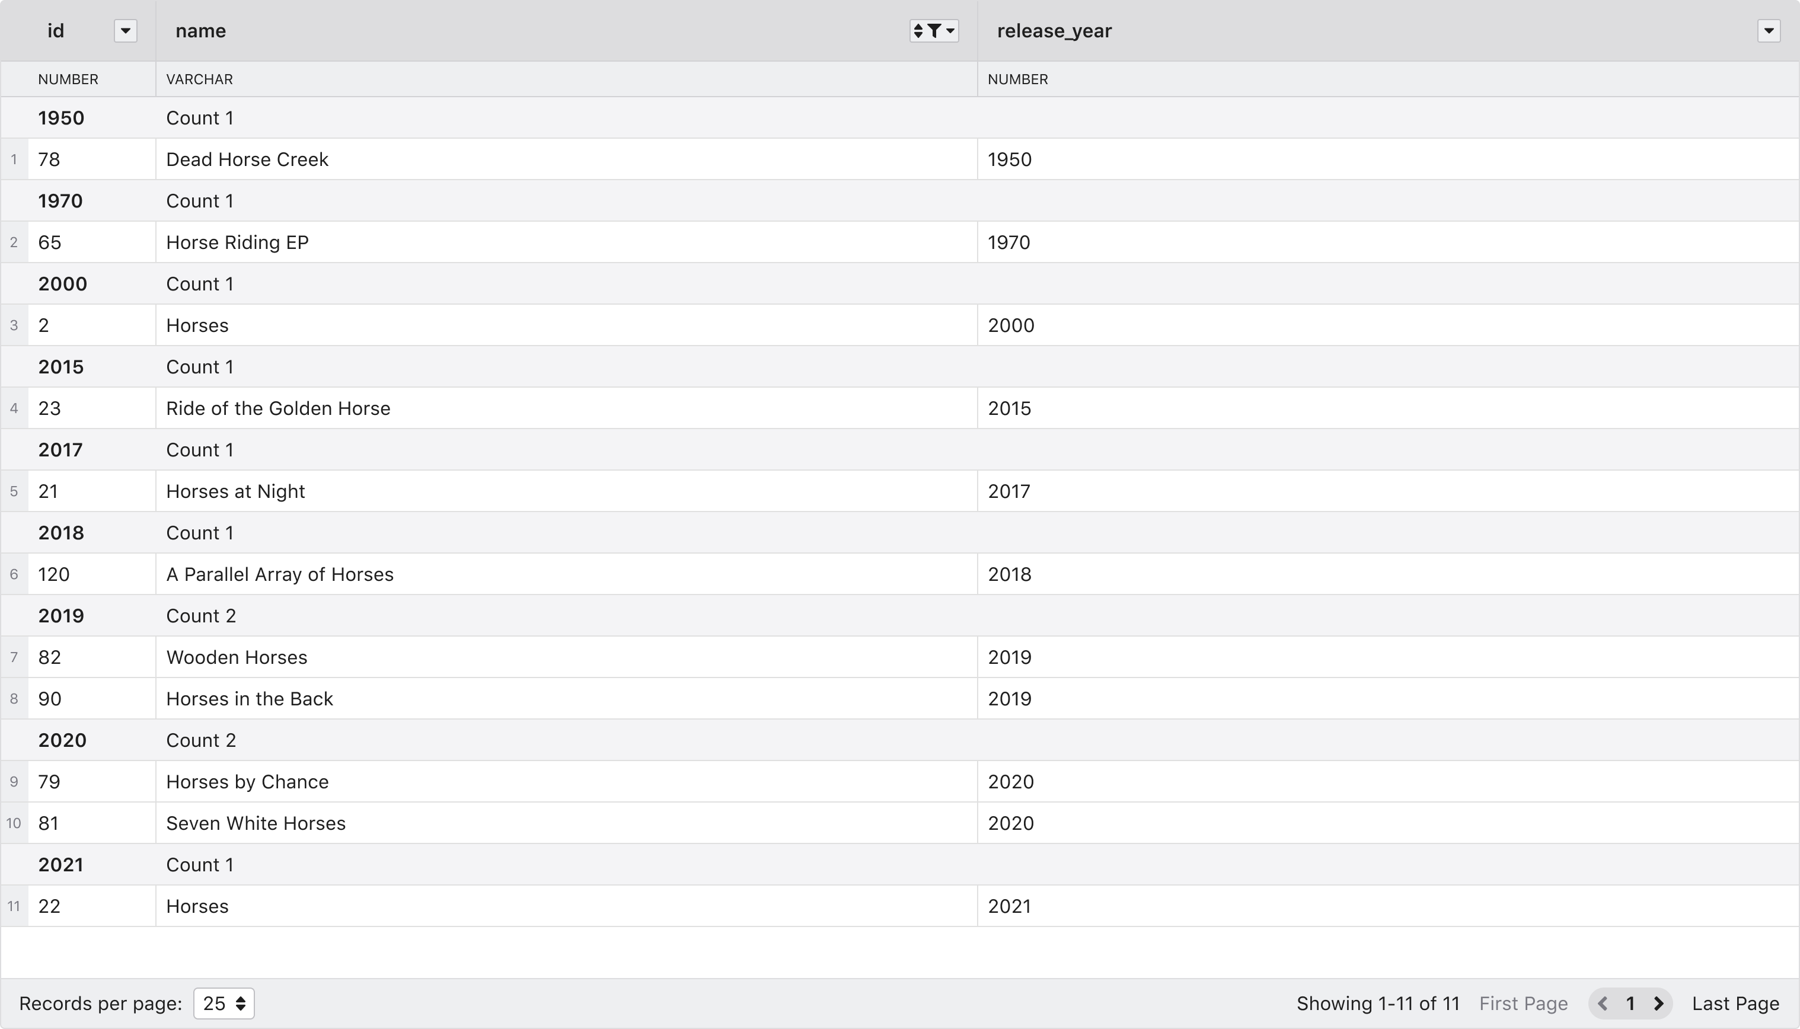Click the Seven White Horses cell
This screenshot has width=1800, height=1029.
click(256, 823)
